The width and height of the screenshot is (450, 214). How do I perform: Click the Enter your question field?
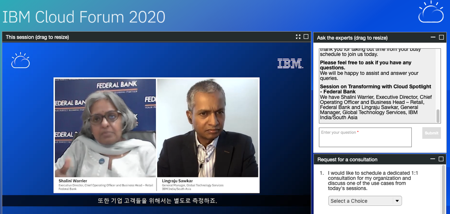(x=365, y=137)
